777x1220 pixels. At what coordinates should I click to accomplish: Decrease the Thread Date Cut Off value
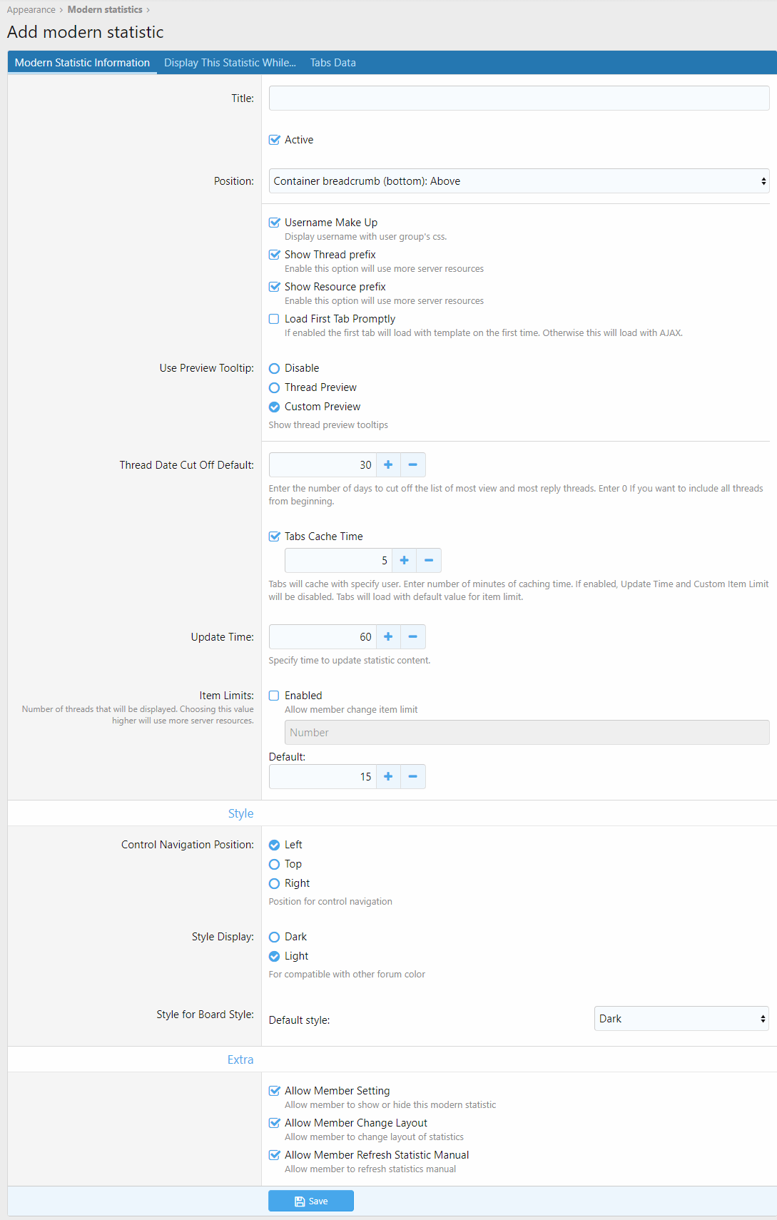coord(412,465)
